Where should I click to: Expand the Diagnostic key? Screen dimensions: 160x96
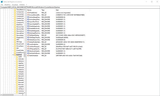point(13,38)
